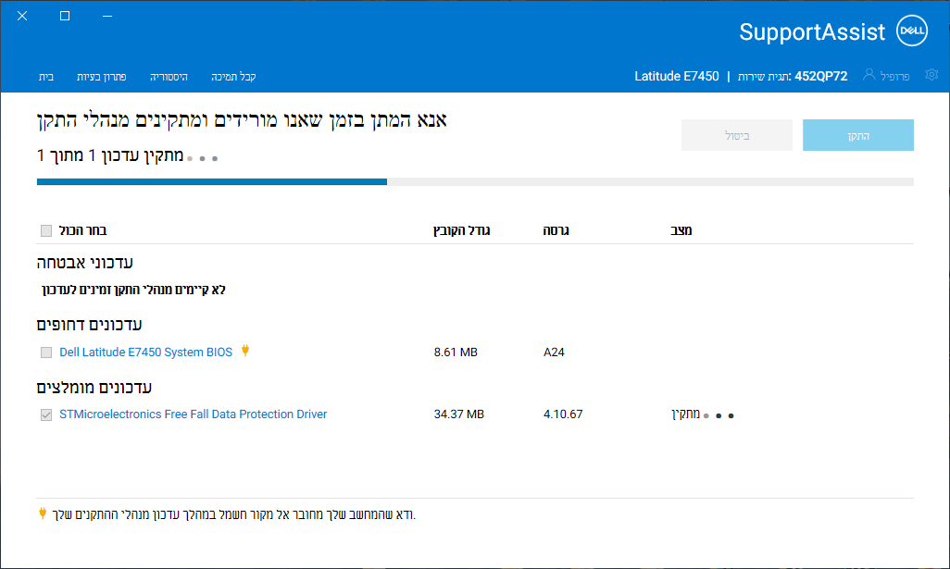The image size is (950, 569).
Task: Open the Troubleshooting (פתרון בעיות) tab
Action: point(102,77)
